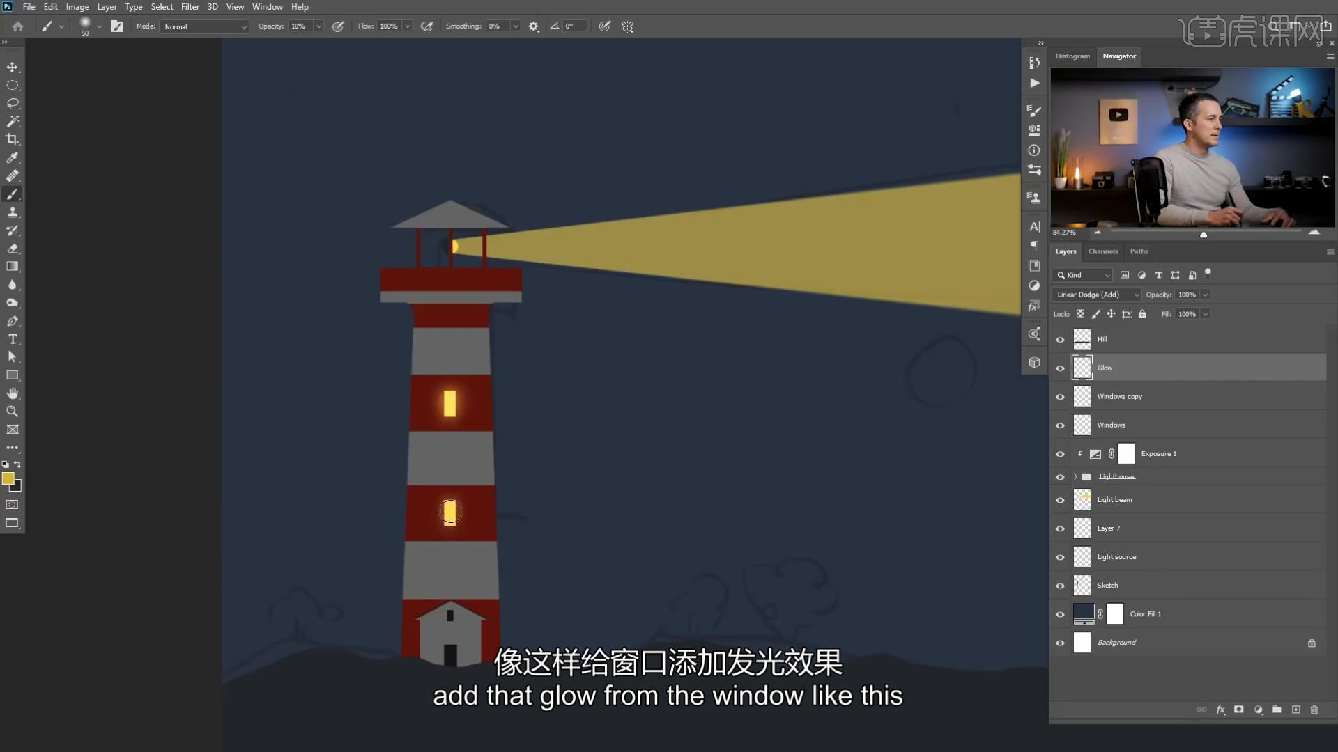
Task: Click the Home icon in options bar
Action: click(18, 26)
